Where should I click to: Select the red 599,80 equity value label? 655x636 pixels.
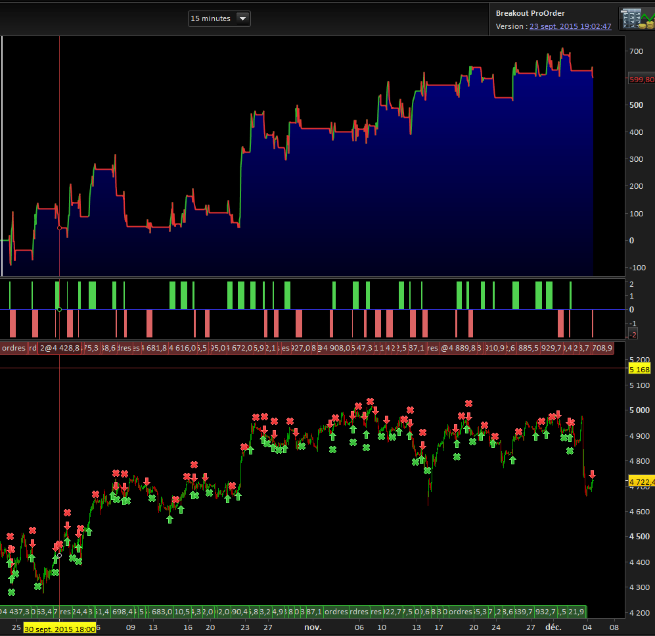pos(641,80)
